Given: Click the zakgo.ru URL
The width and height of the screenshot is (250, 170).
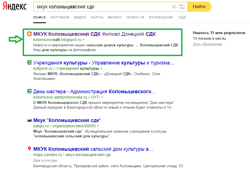Looking at the screenshot, I should click(x=41, y=126).
